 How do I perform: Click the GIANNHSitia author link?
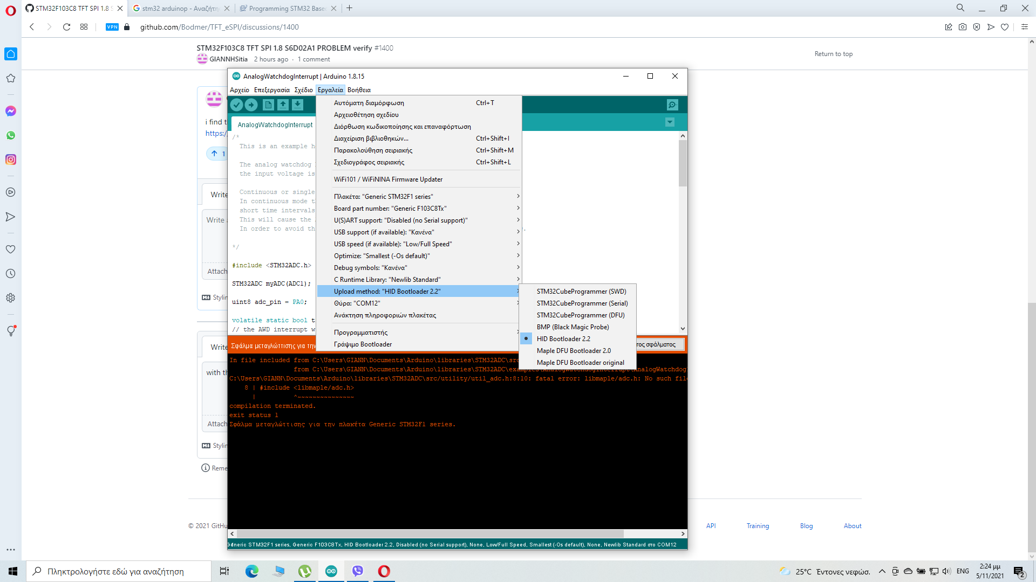point(228,59)
